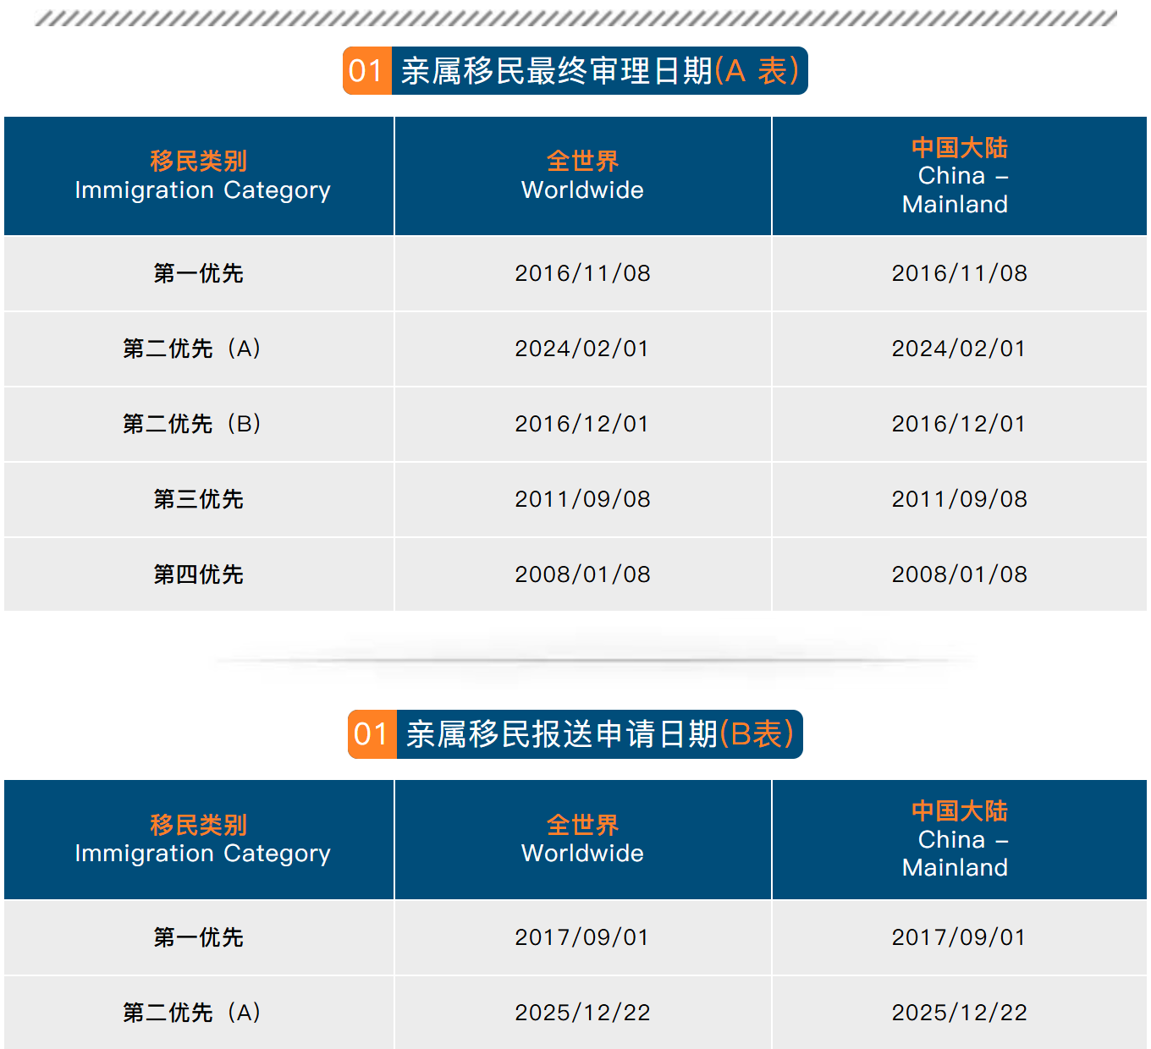Click the 第三优先 row label
Screen dimensions: 1151x1049
pos(199,499)
